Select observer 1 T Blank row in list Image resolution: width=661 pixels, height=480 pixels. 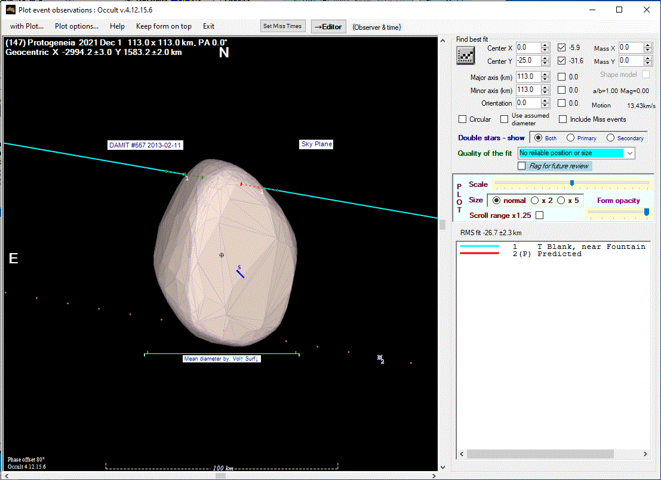553,247
